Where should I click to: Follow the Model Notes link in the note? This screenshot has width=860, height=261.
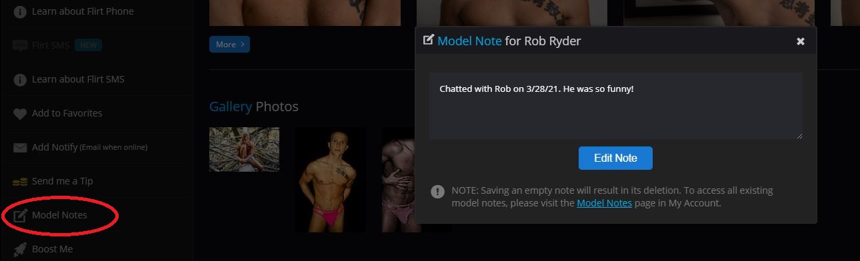click(604, 203)
